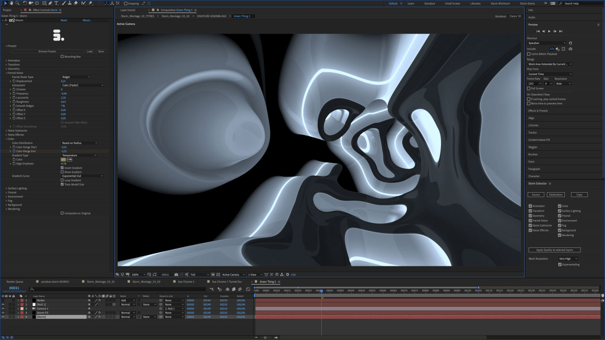The width and height of the screenshot is (605, 340).
Task: Open Fractal Noise Type dropdown
Action: (x=76, y=77)
